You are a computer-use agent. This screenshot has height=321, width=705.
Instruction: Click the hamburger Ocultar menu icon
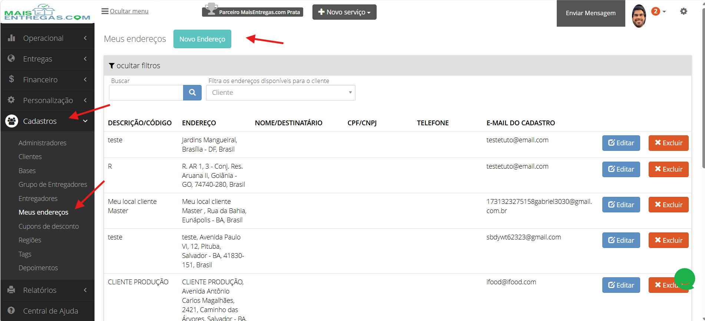click(x=105, y=11)
